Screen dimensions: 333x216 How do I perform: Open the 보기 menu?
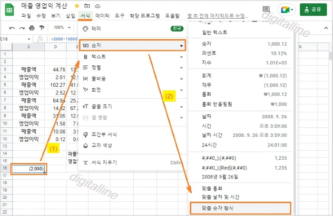click(56, 16)
